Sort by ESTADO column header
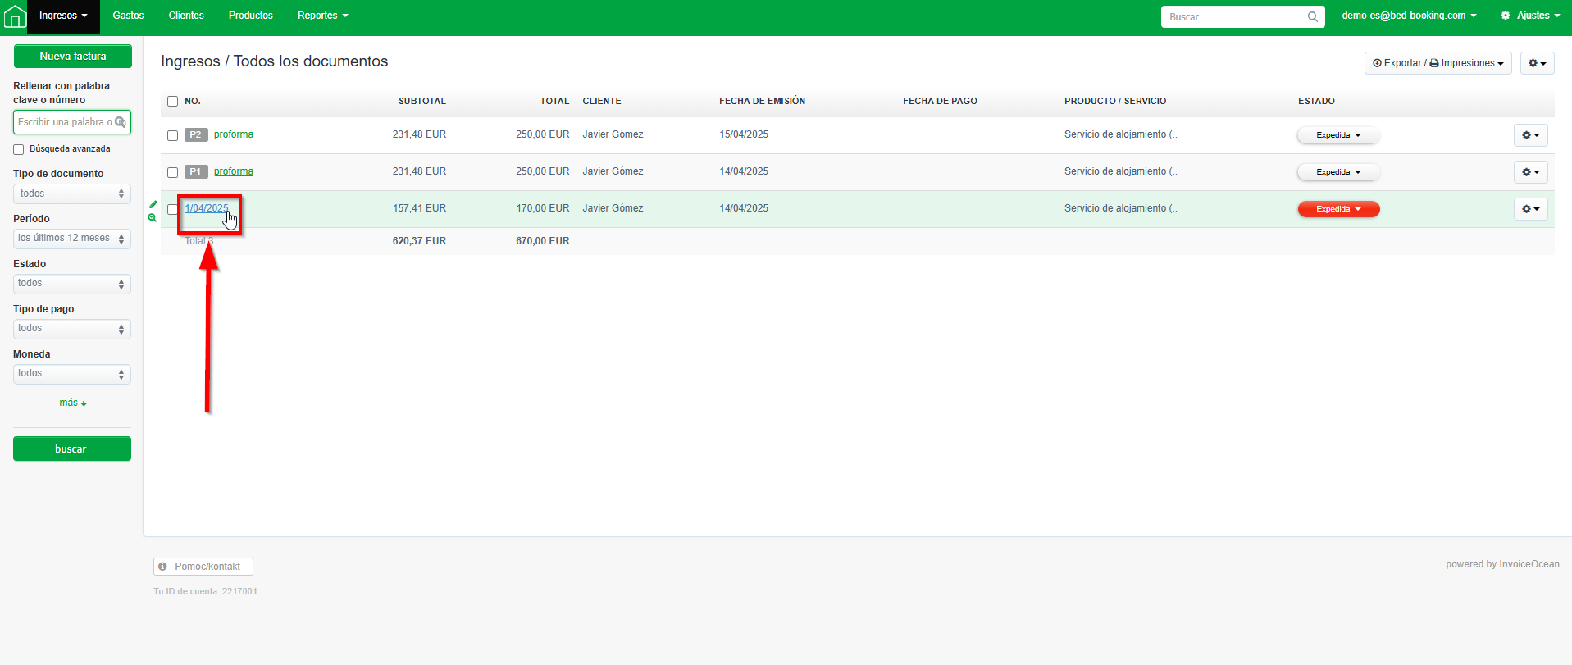The width and height of the screenshot is (1572, 665). (x=1316, y=102)
